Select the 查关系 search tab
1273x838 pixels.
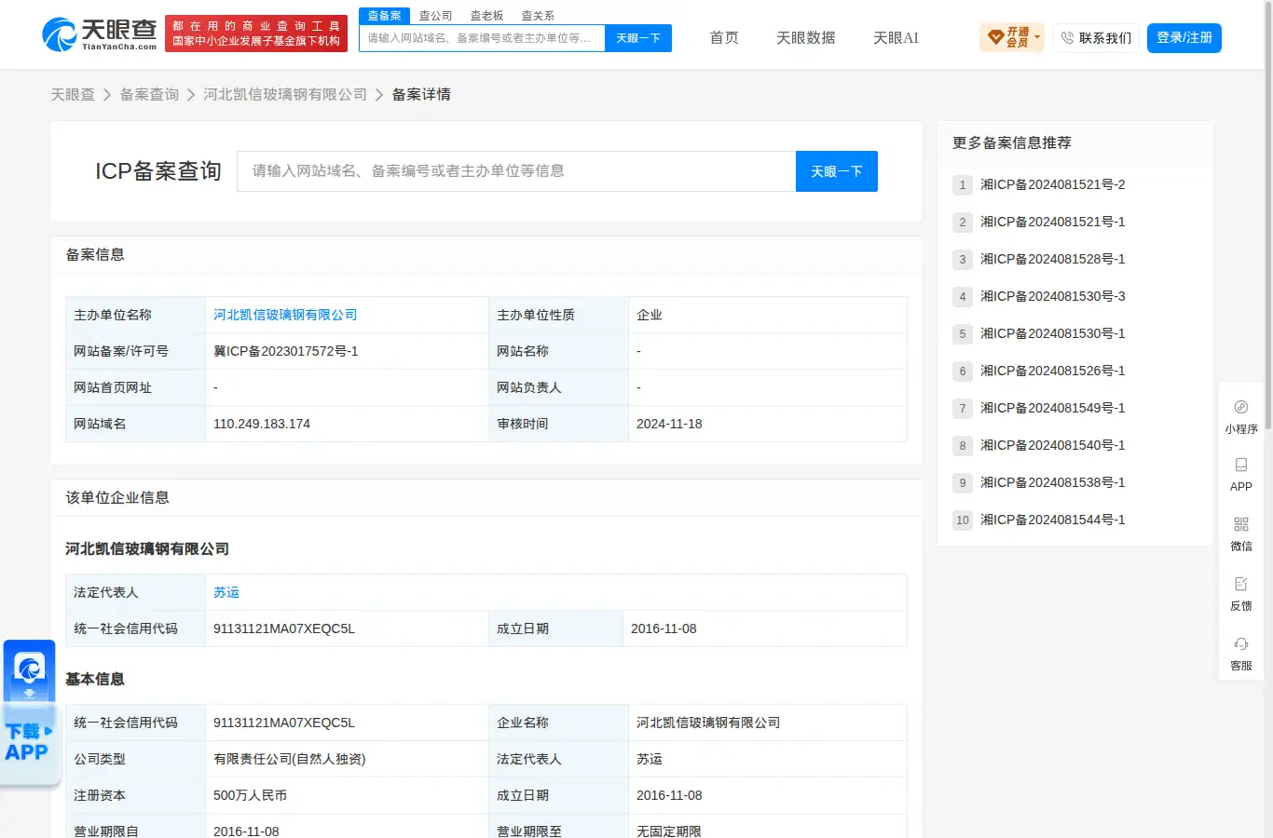[538, 16]
